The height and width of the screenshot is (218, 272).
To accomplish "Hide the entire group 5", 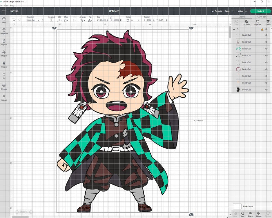I will pyautogui.click(x=266, y=30).
